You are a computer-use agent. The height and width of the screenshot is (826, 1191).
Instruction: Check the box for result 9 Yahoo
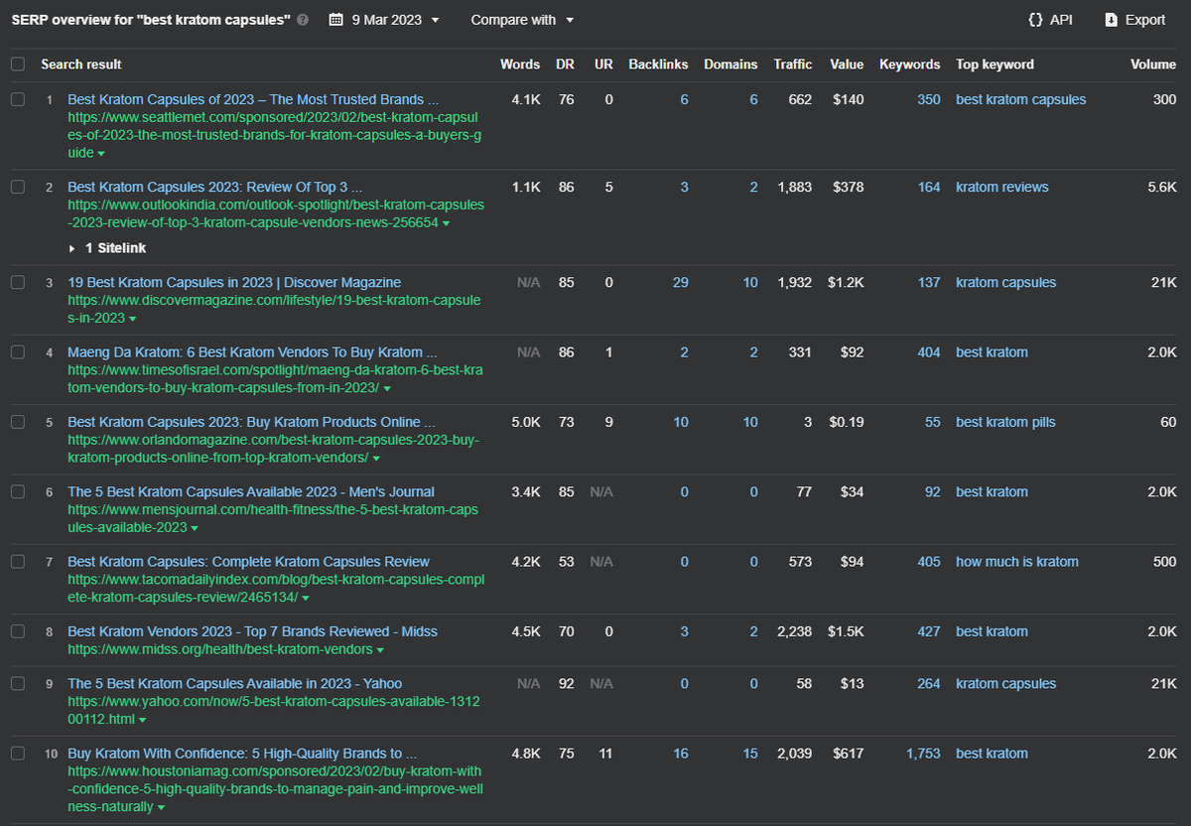18,683
